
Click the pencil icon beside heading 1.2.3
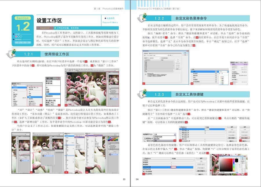[x=142, y=94]
